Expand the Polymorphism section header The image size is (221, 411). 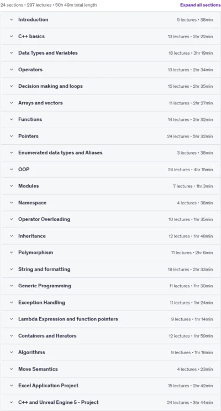click(110, 252)
